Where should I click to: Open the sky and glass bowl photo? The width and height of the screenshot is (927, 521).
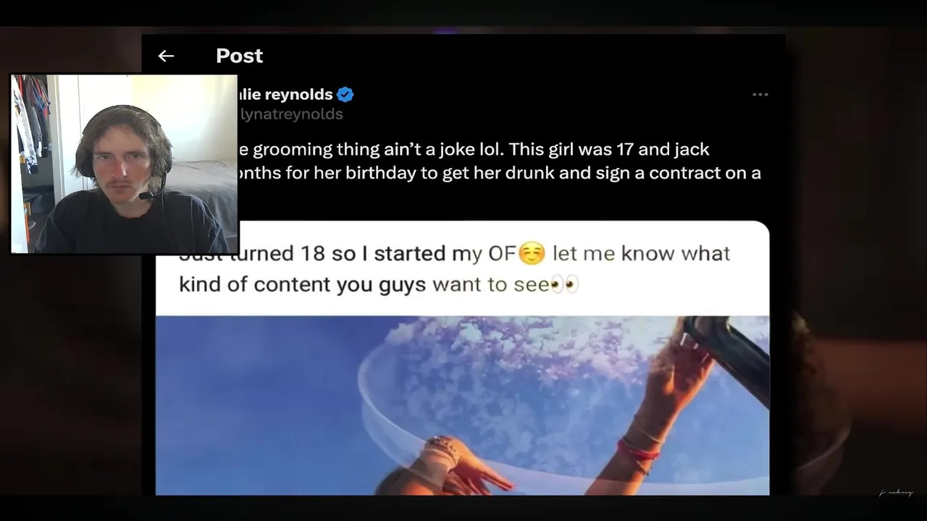(462, 406)
